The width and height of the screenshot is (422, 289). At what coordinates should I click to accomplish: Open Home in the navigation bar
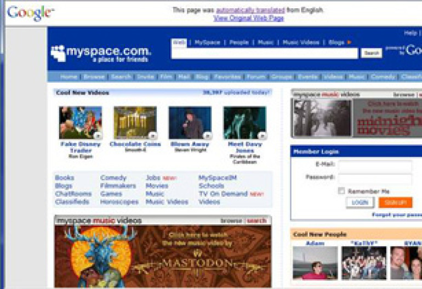point(69,77)
